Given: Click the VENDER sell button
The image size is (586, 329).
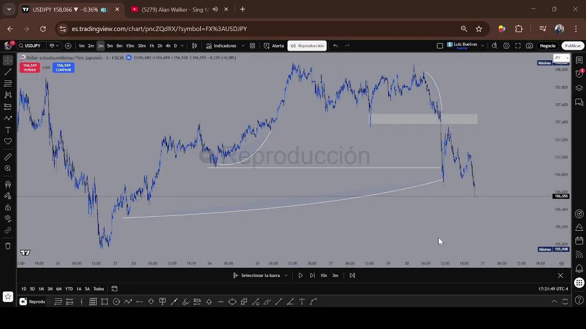Looking at the screenshot, I should [x=30, y=68].
